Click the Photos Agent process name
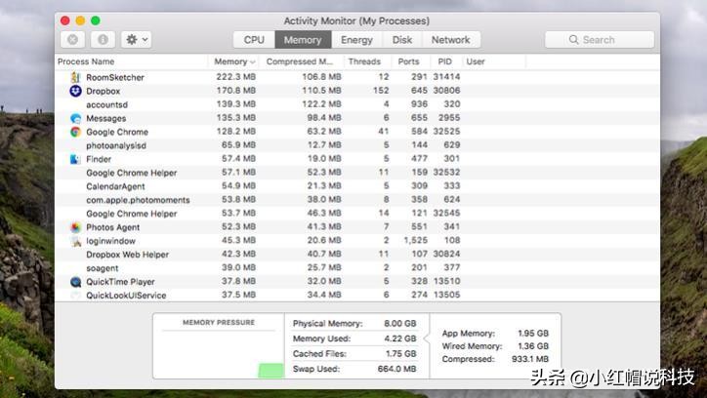The height and width of the screenshot is (398, 707). click(112, 227)
